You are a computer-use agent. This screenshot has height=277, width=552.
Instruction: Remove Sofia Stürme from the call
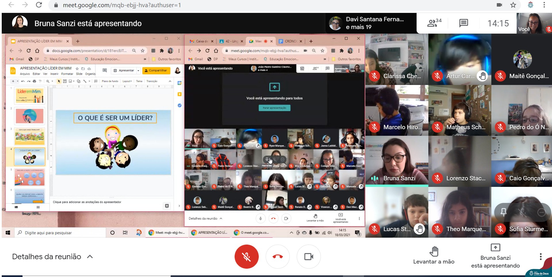[541, 212]
